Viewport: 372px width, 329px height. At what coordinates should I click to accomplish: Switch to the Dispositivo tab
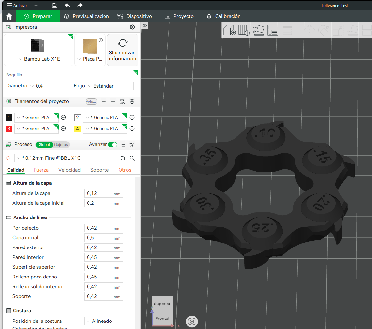(135, 16)
